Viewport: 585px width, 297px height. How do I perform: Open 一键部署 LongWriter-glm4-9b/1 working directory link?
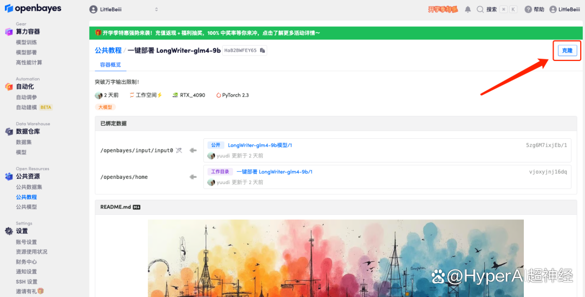point(274,172)
